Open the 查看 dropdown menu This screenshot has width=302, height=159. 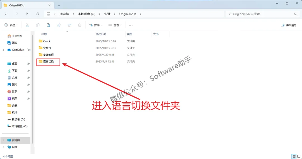(x=115, y=25)
